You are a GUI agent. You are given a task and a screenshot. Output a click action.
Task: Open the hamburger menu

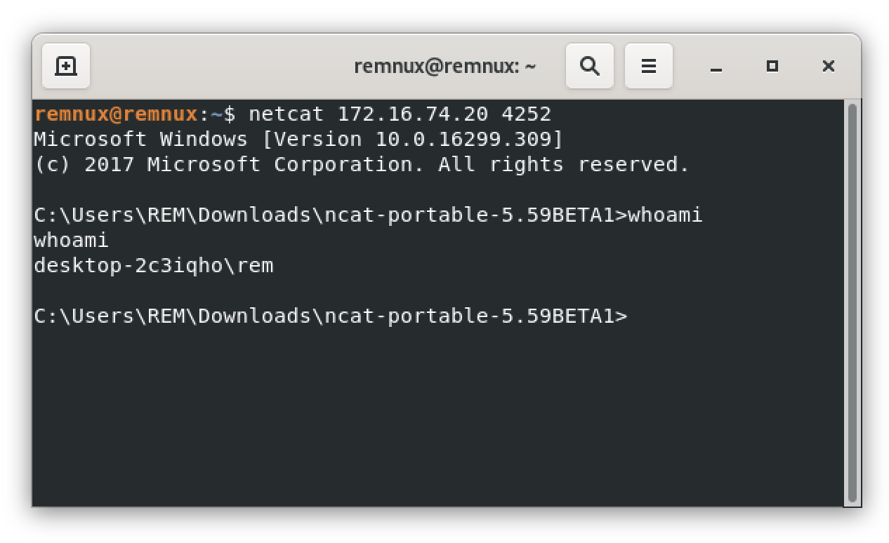click(x=649, y=66)
